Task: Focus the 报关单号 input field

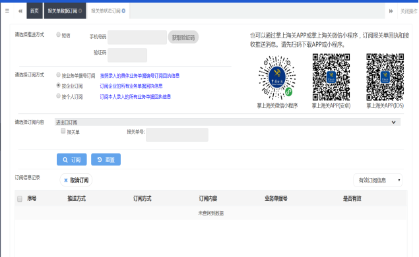Action: 177,135
